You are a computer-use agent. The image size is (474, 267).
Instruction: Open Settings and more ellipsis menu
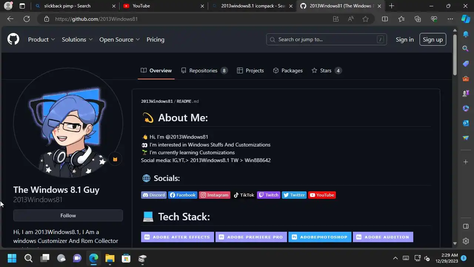pyautogui.click(x=450, y=19)
